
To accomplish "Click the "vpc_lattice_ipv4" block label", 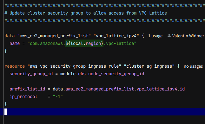I will tap(116, 36).
